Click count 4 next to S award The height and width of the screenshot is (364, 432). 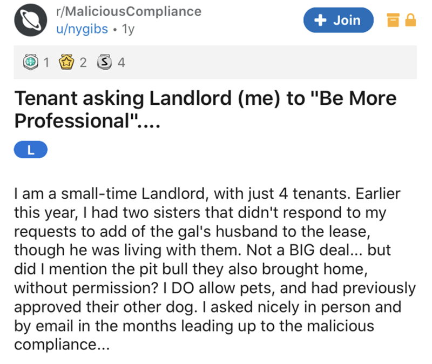(x=120, y=63)
